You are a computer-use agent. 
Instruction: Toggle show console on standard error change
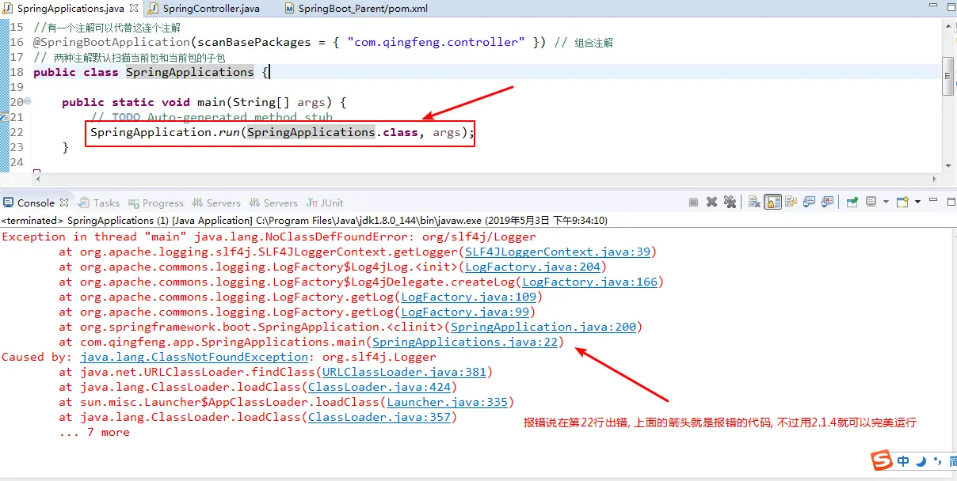point(827,202)
